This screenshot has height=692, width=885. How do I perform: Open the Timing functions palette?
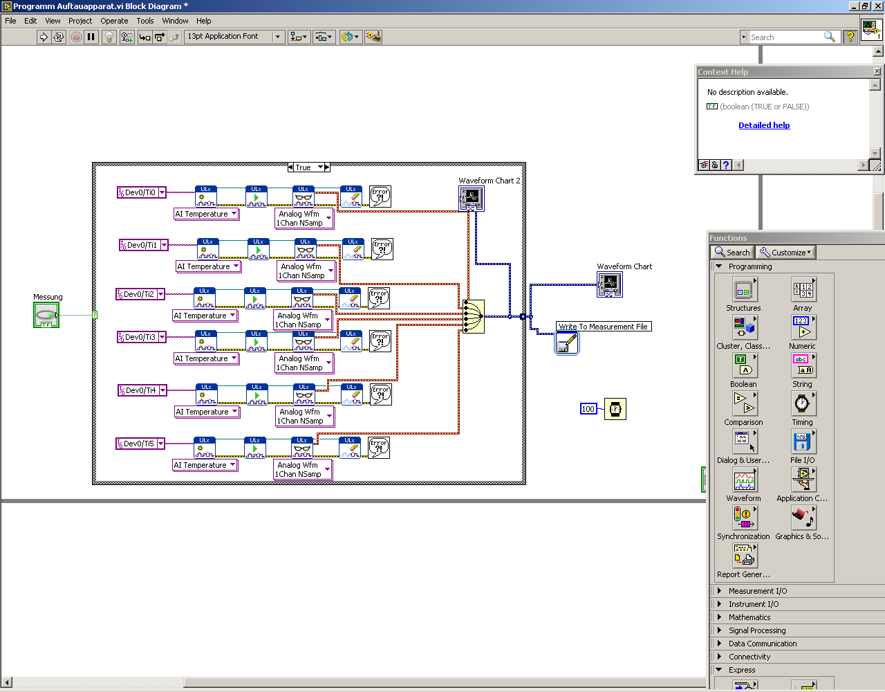802,404
